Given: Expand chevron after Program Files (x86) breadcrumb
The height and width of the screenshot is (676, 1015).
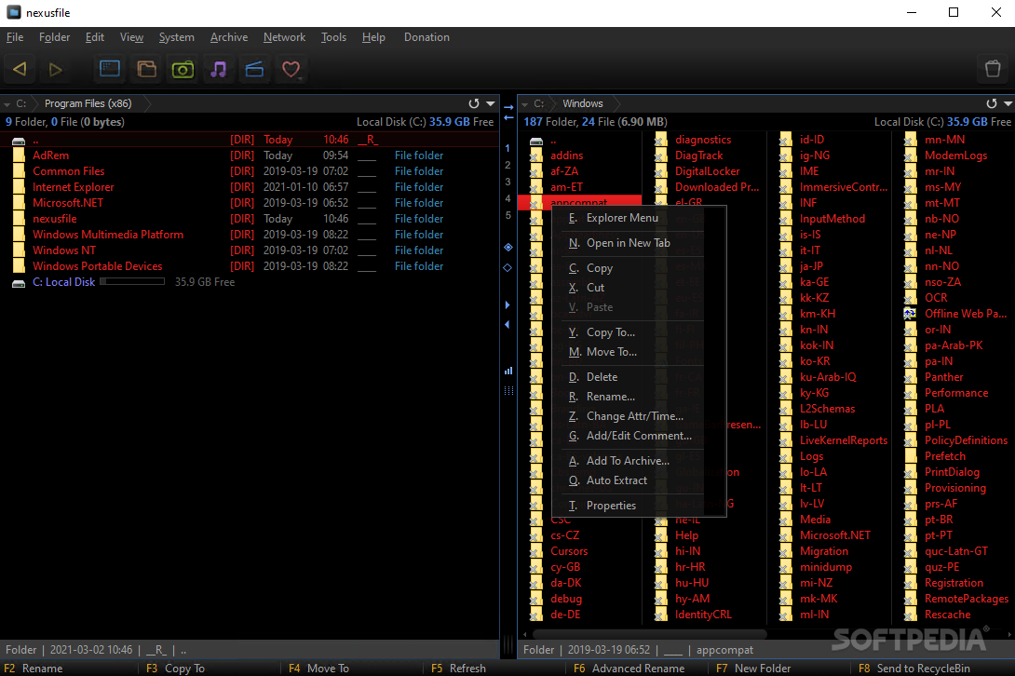Looking at the screenshot, I should pos(147,103).
